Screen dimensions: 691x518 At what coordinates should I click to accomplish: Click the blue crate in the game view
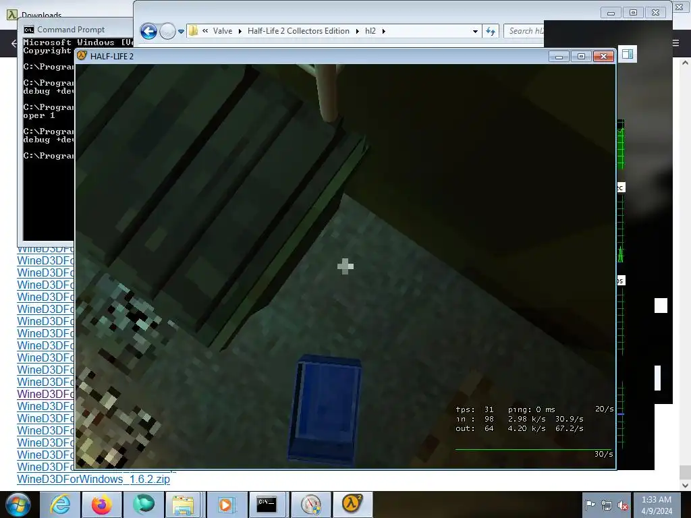coord(325,409)
